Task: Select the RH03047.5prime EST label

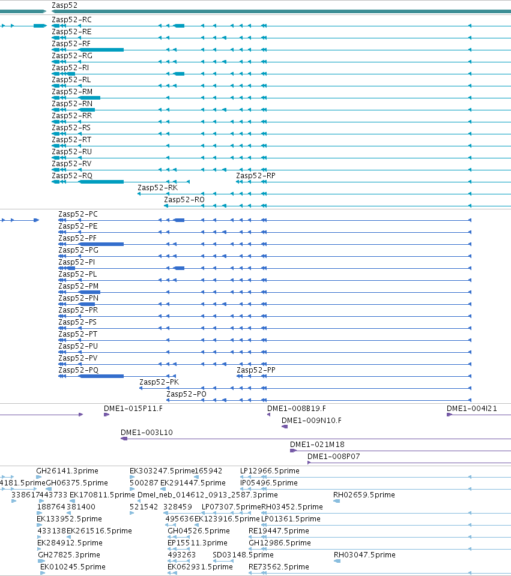Action: pyautogui.click(x=364, y=555)
